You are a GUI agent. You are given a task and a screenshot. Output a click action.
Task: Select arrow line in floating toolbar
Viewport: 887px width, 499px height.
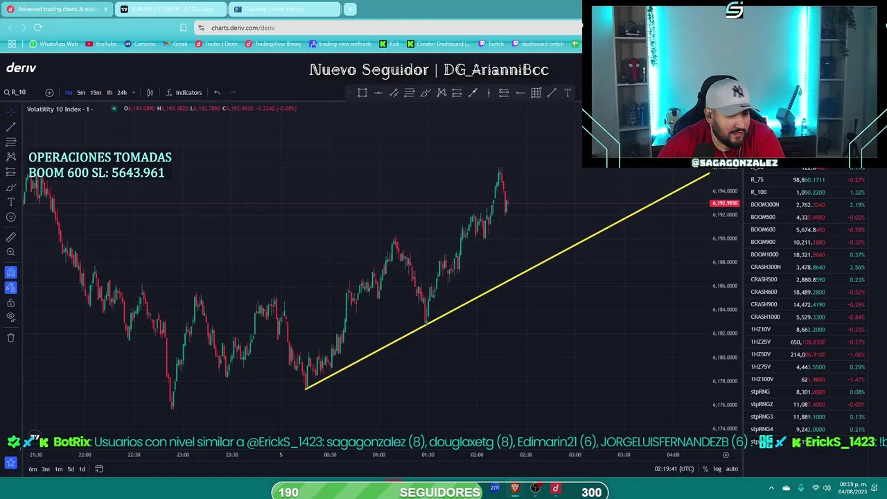point(473,93)
